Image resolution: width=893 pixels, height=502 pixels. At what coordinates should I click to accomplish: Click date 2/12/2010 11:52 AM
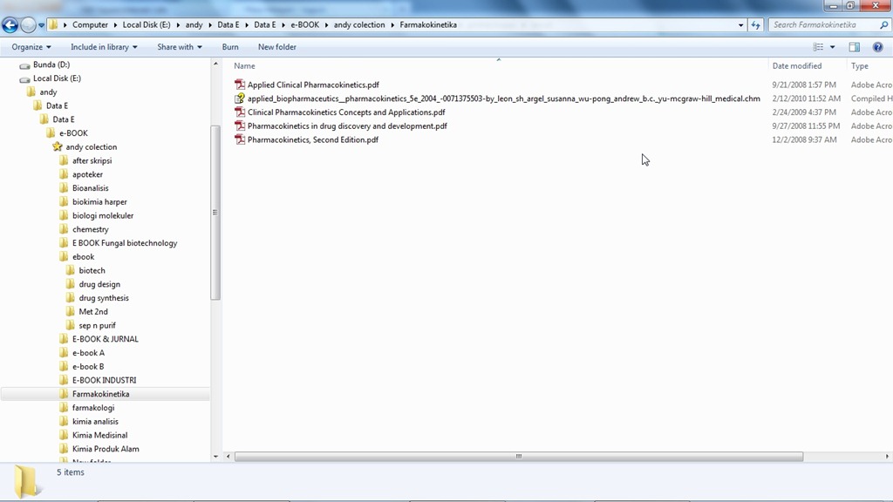point(806,98)
